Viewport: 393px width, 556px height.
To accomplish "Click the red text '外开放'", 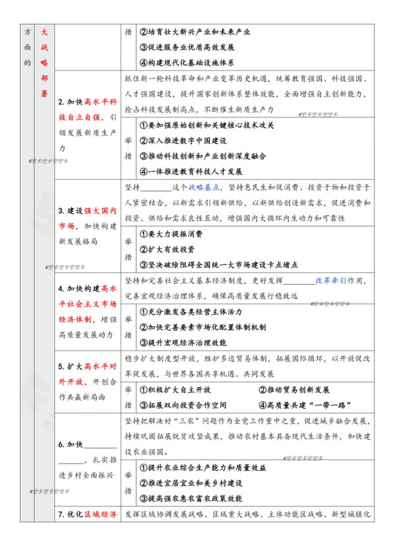I will [x=71, y=382].
